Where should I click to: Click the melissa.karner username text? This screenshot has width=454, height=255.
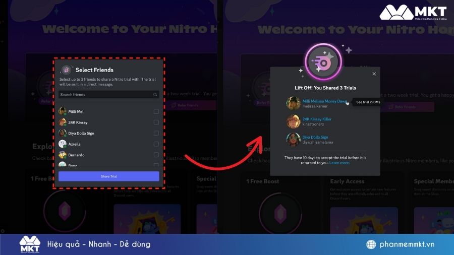315,106
